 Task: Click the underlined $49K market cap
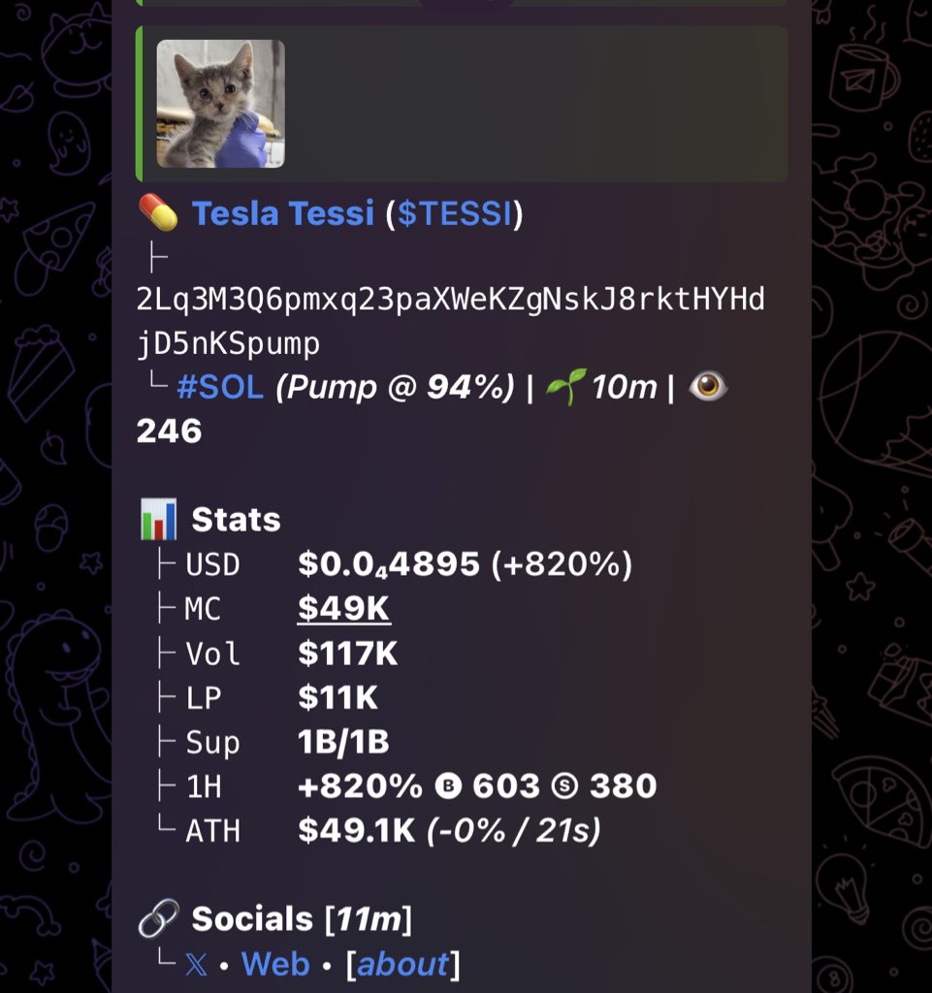[343, 609]
